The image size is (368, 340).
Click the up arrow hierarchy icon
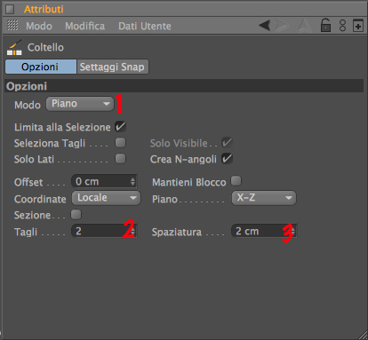pos(304,26)
